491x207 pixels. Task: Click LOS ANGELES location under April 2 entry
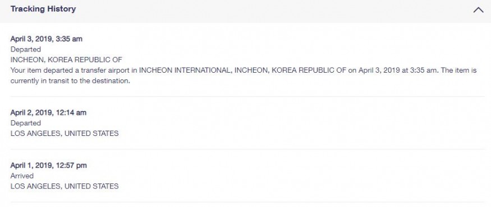[x=65, y=133]
